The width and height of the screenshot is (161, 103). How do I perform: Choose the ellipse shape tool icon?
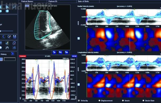7,11
